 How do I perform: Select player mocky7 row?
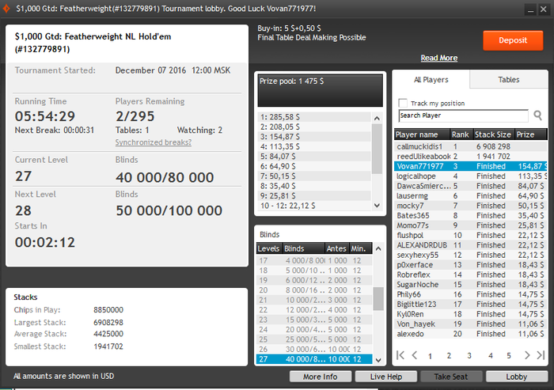471,206
